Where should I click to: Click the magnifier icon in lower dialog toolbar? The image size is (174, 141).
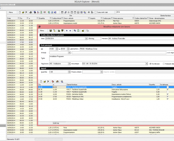click(62, 81)
